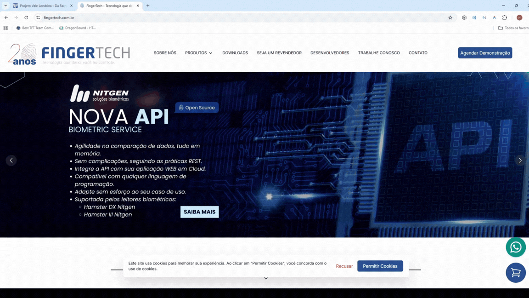Click the browser forward arrow
Screen dimensions: 529x298
click(16, 17)
